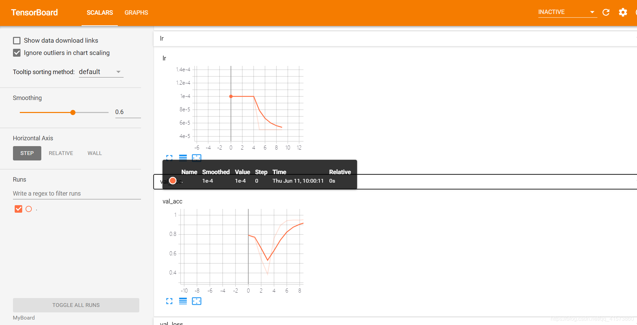Enable Show data download links checkbox
This screenshot has height=325, width=637.
tap(17, 41)
